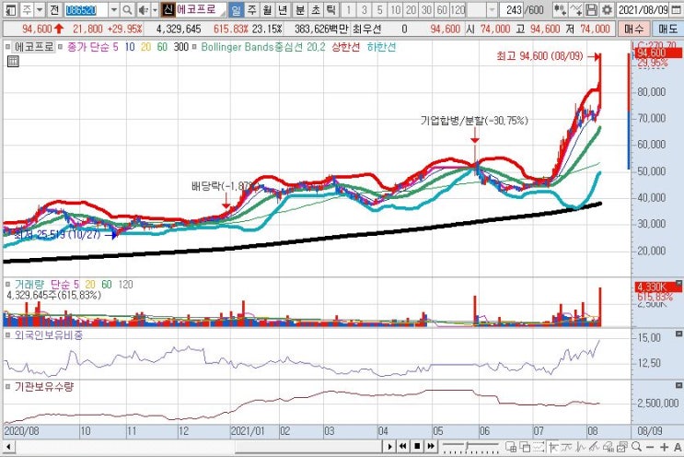Viewport: 684px width, 457px height.
Task: Save chart using the floppy disk icon
Action: click(591, 9)
